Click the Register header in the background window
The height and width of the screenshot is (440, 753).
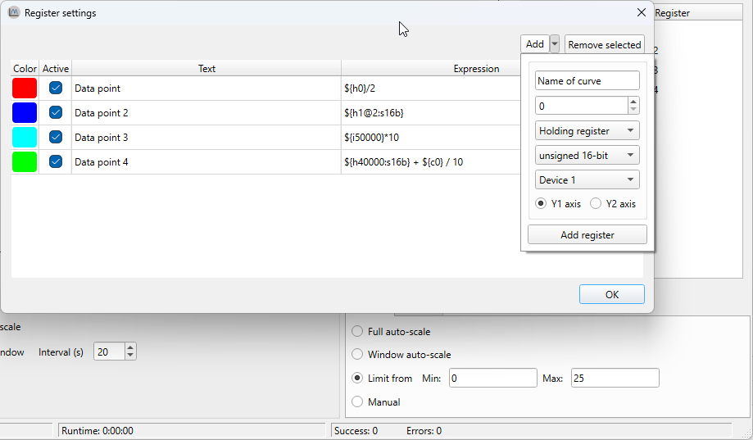[x=673, y=13]
